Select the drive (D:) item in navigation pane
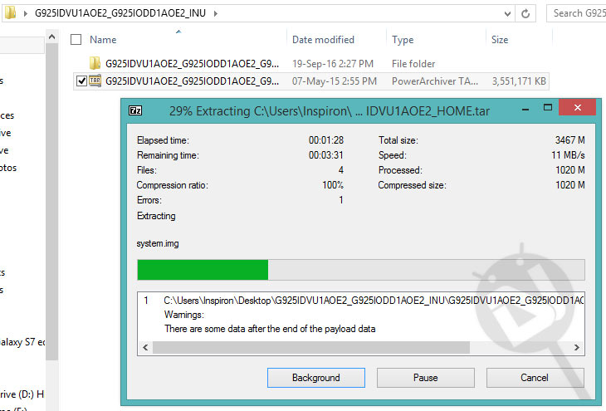 22,394
